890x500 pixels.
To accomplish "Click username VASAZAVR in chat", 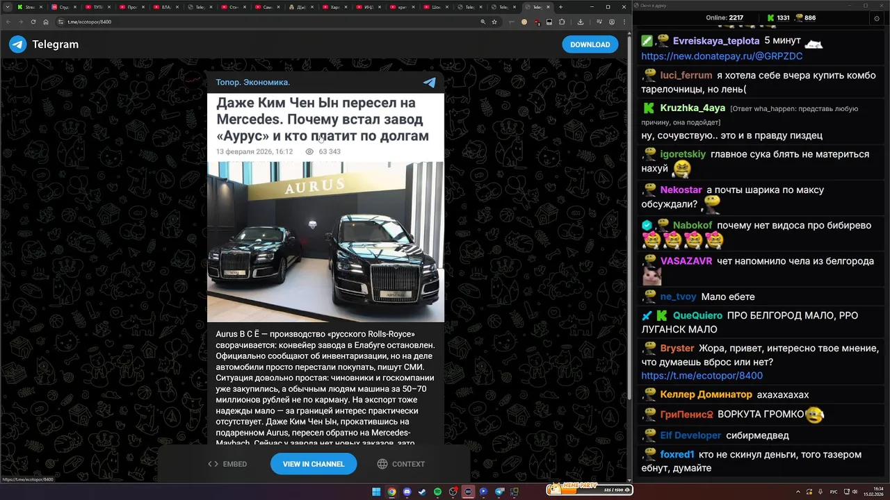I will click(686, 261).
